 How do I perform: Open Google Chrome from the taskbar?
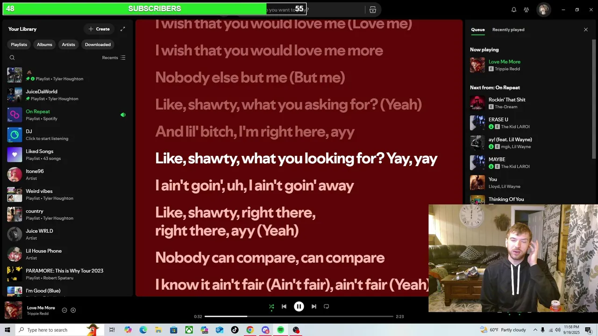250,330
